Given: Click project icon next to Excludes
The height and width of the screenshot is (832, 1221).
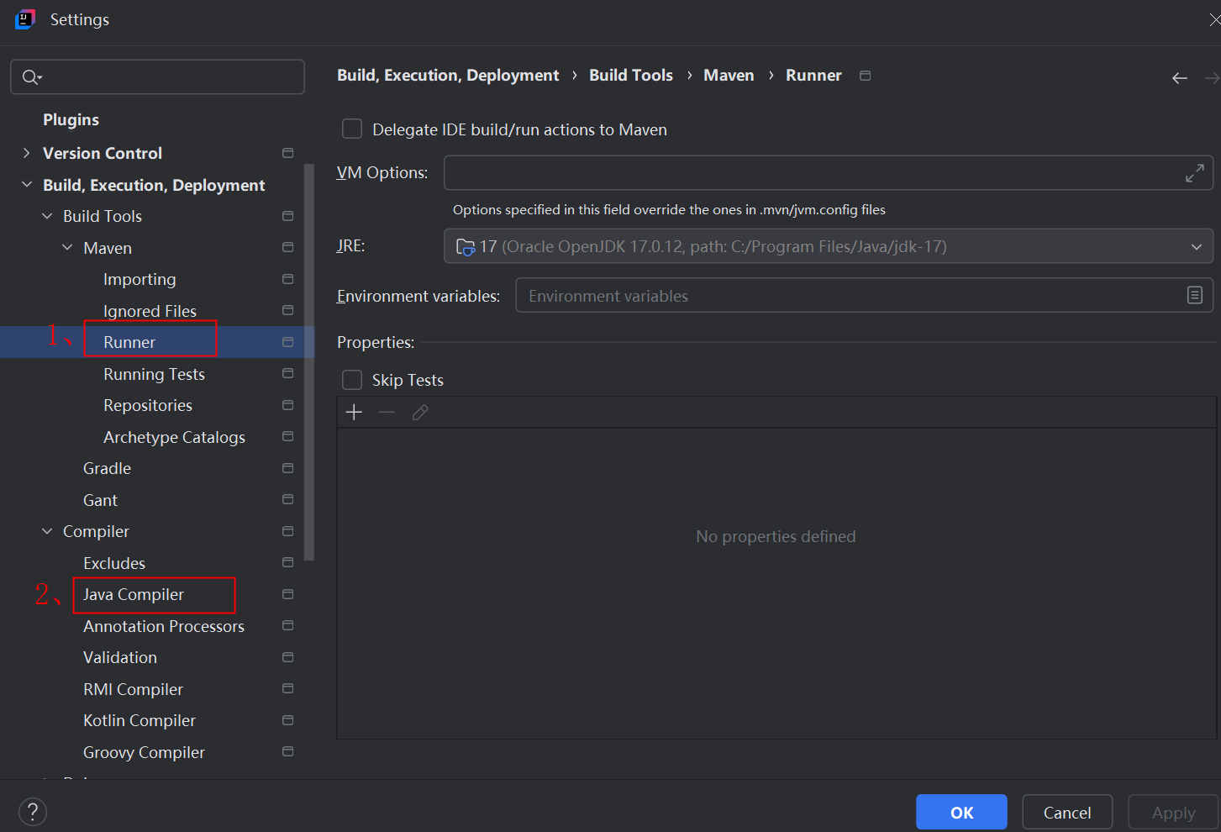Looking at the screenshot, I should pos(287,562).
